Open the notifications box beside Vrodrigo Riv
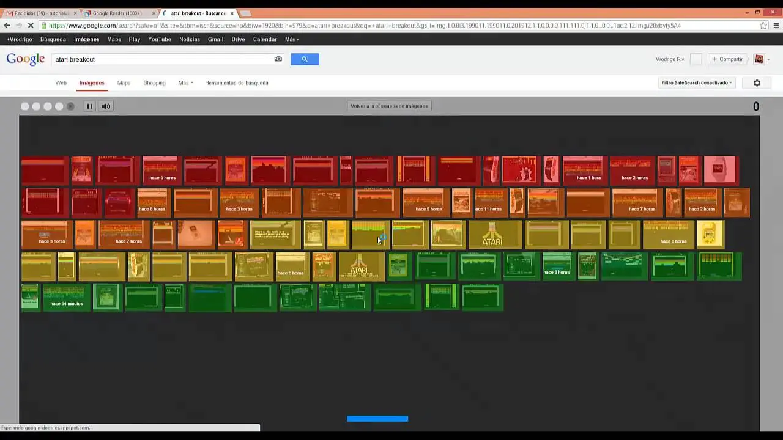 [x=696, y=59]
